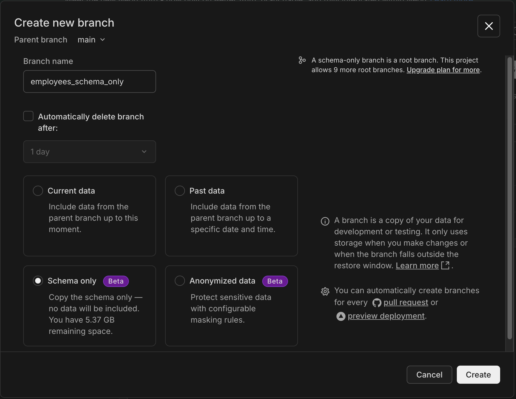Click the gear icon near automation text

click(x=325, y=291)
